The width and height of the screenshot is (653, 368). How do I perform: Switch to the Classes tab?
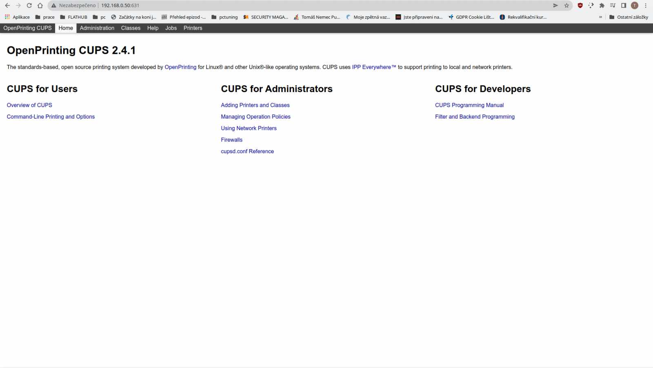[x=131, y=28]
